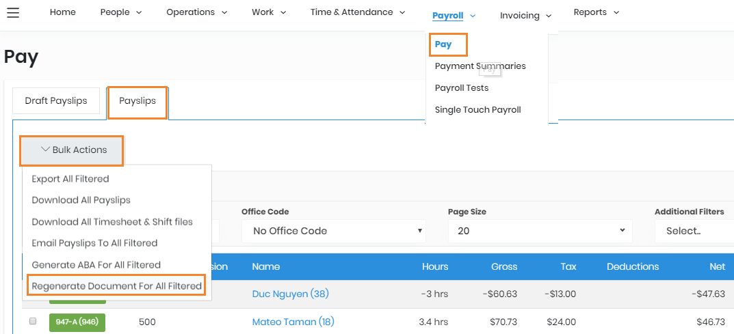Image resolution: width=734 pixels, height=334 pixels.
Task: Choose Export All Filtered option
Action: (x=70, y=179)
